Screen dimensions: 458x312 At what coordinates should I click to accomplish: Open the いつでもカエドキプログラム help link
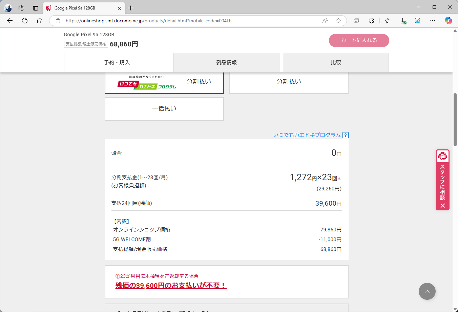(x=307, y=135)
